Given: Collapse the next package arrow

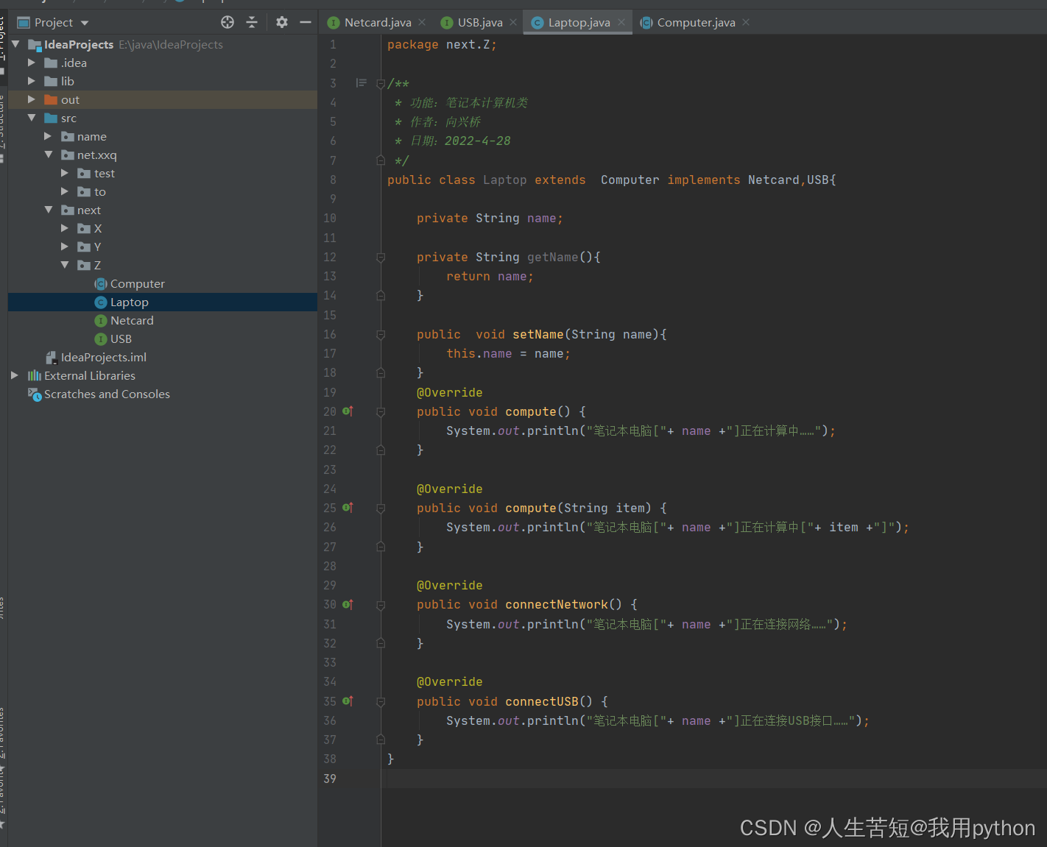Looking at the screenshot, I should [49, 210].
